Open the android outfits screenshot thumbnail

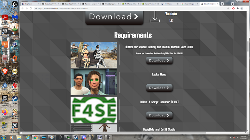(94, 55)
